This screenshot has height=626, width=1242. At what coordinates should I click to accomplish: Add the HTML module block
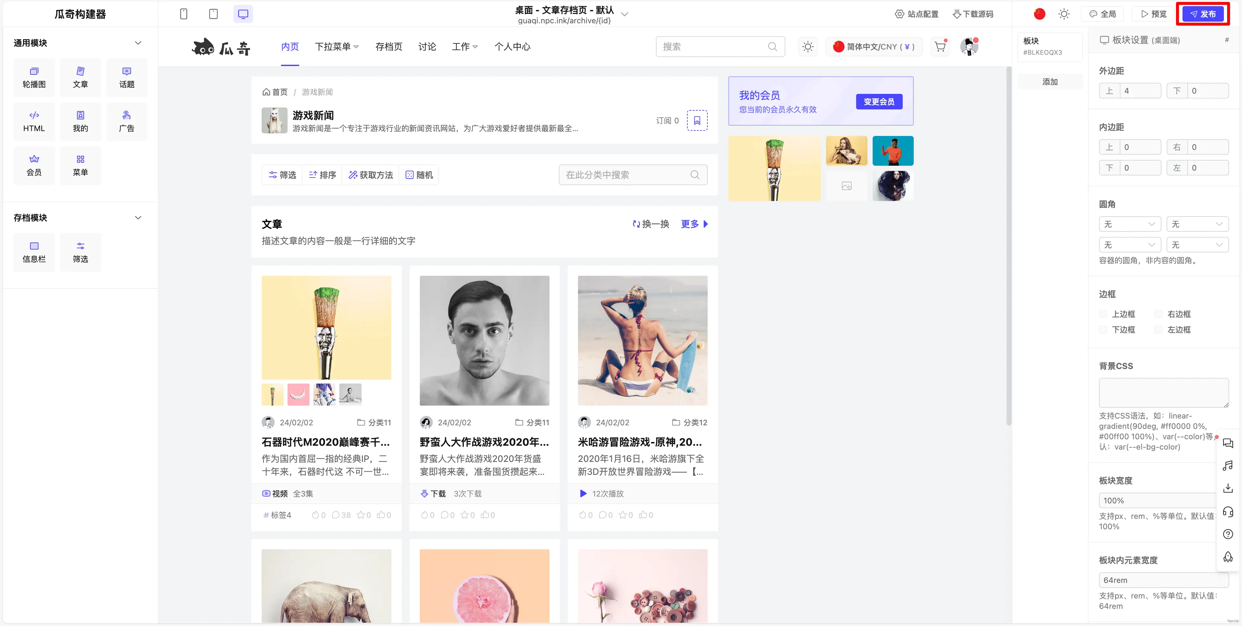pos(34,122)
